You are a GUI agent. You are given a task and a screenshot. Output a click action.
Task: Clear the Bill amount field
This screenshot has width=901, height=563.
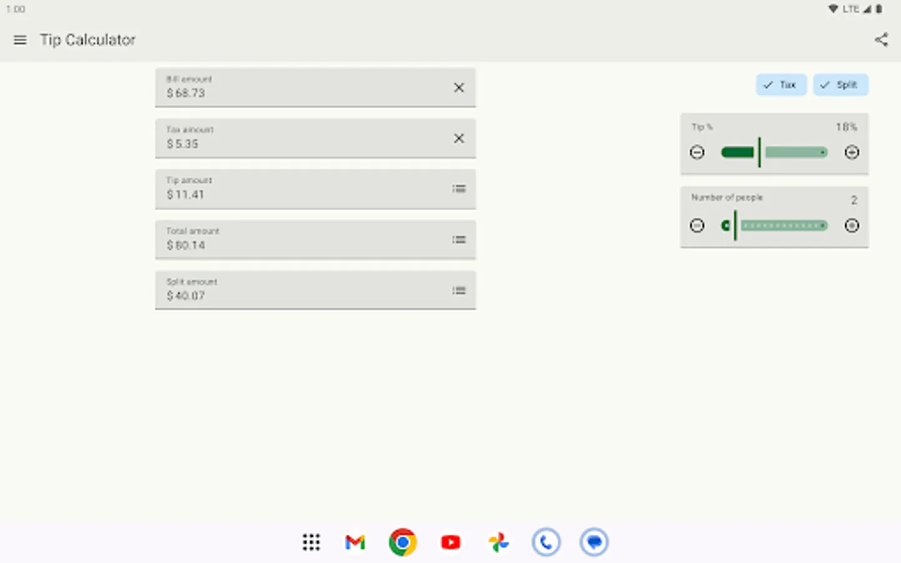pyautogui.click(x=459, y=88)
